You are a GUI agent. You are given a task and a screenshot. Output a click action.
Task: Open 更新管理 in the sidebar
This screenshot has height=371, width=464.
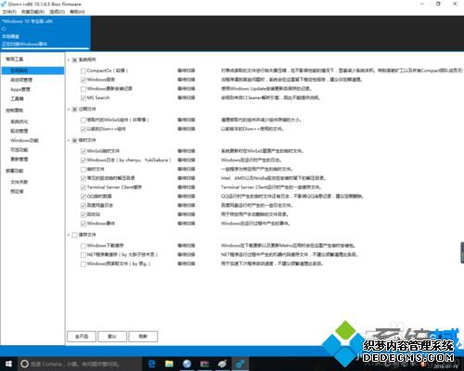19,160
